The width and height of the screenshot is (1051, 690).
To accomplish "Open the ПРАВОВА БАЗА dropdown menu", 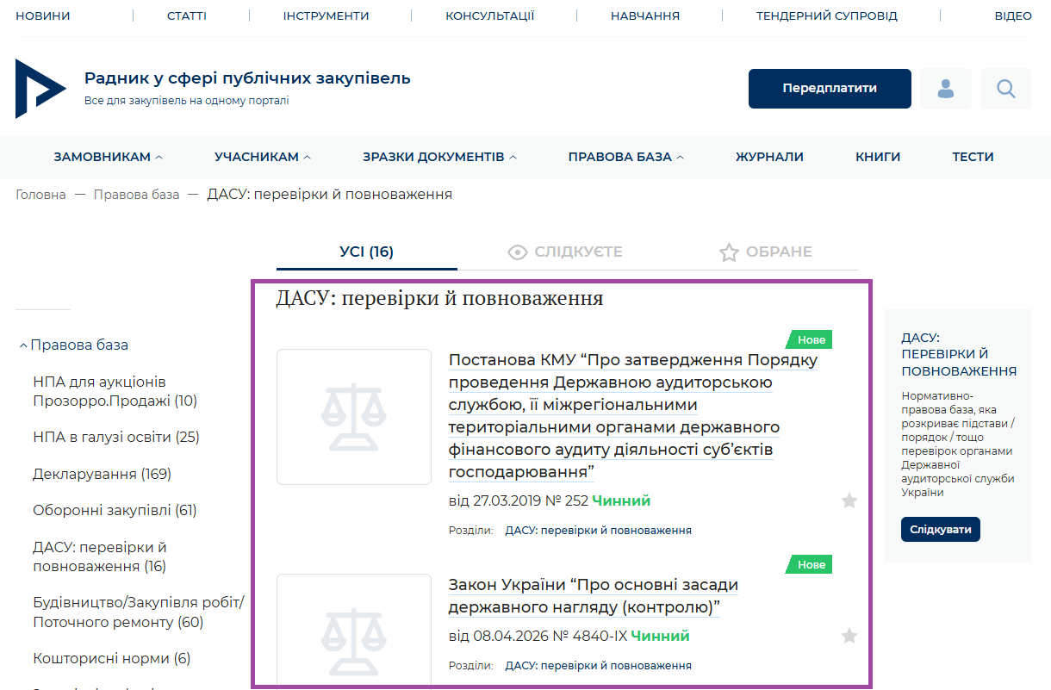I will pyautogui.click(x=625, y=157).
